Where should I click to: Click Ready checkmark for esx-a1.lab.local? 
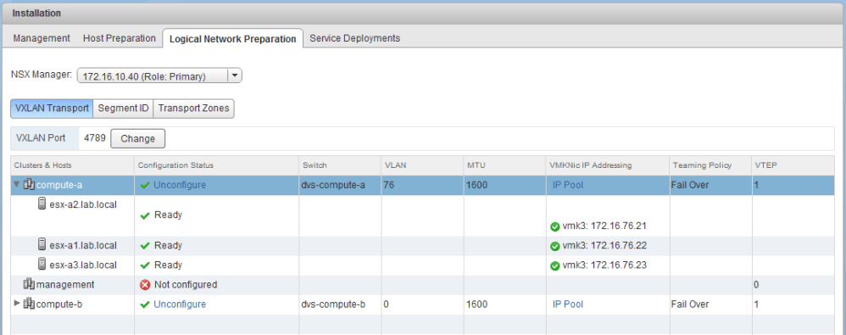click(x=145, y=245)
